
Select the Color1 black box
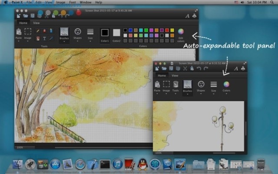[105, 33]
